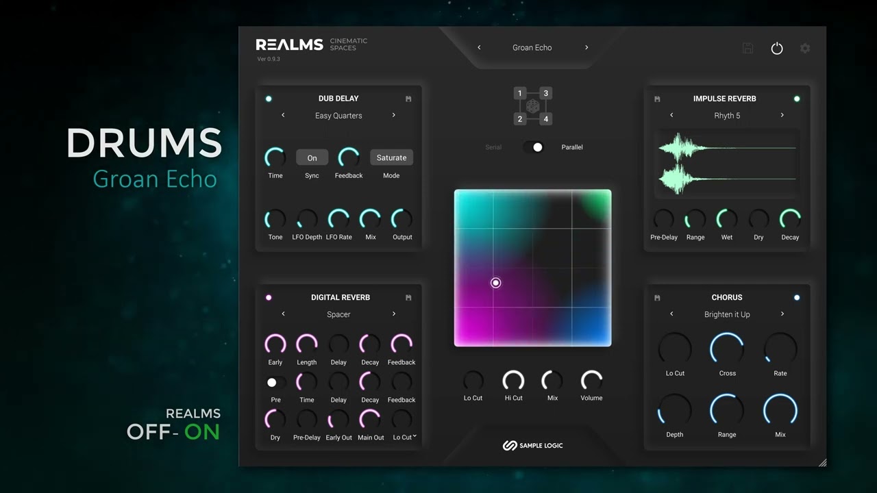
Task: Click the Chorus Range knob
Action: click(x=727, y=410)
